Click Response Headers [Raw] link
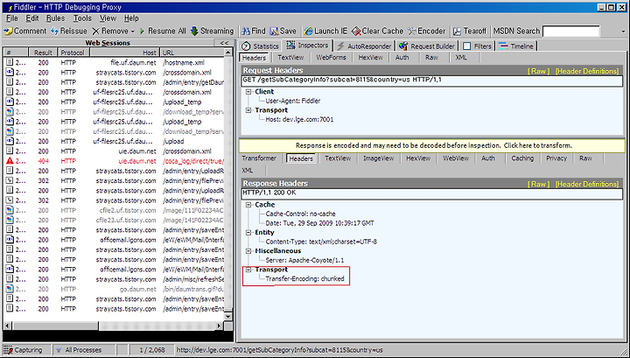This screenshot has width=630, height=358. point(538,184)
